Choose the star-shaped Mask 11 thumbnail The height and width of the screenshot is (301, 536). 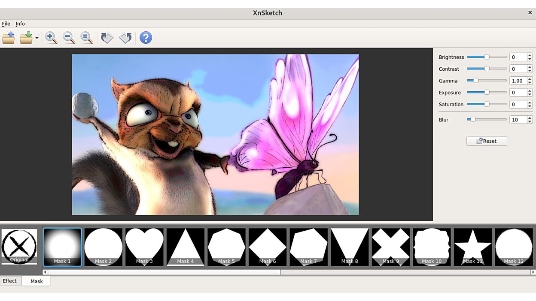[x=472, y=247]
